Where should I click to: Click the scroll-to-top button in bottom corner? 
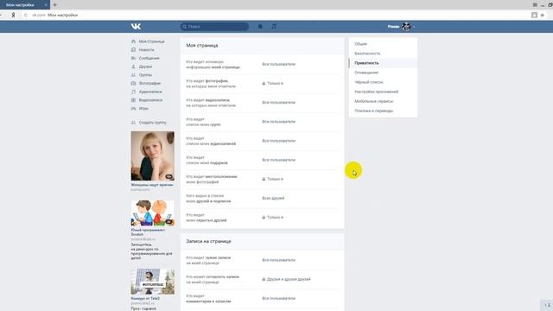click(x=547, y=305)
